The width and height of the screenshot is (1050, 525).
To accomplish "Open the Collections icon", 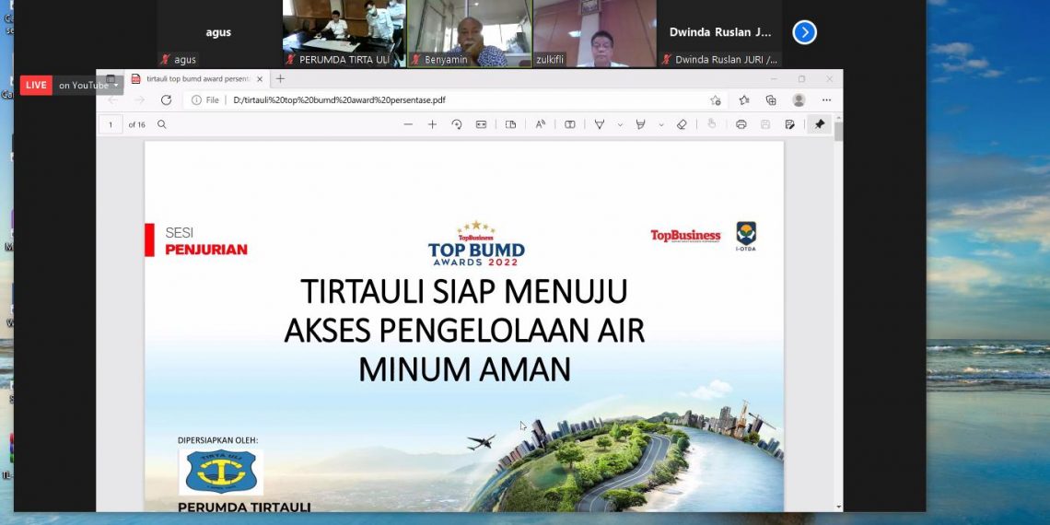I will (x=771, y=99).
